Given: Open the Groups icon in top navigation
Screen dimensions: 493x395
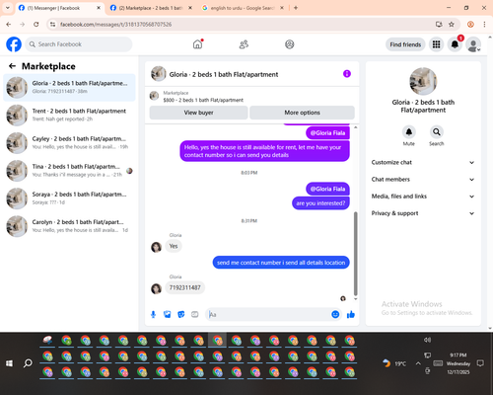Looking at the screenshot, I should click(x=290, y=44).
